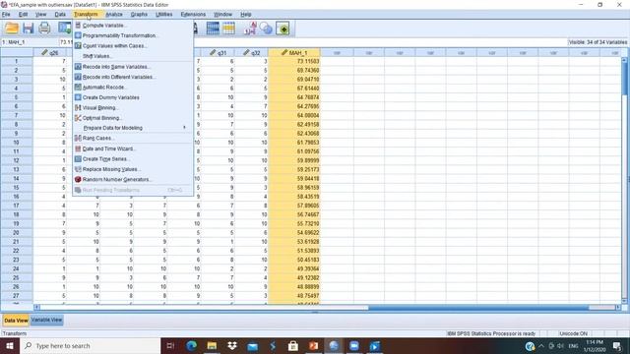
Task: Select the MAH_1 column header
Action: (294, 52)
